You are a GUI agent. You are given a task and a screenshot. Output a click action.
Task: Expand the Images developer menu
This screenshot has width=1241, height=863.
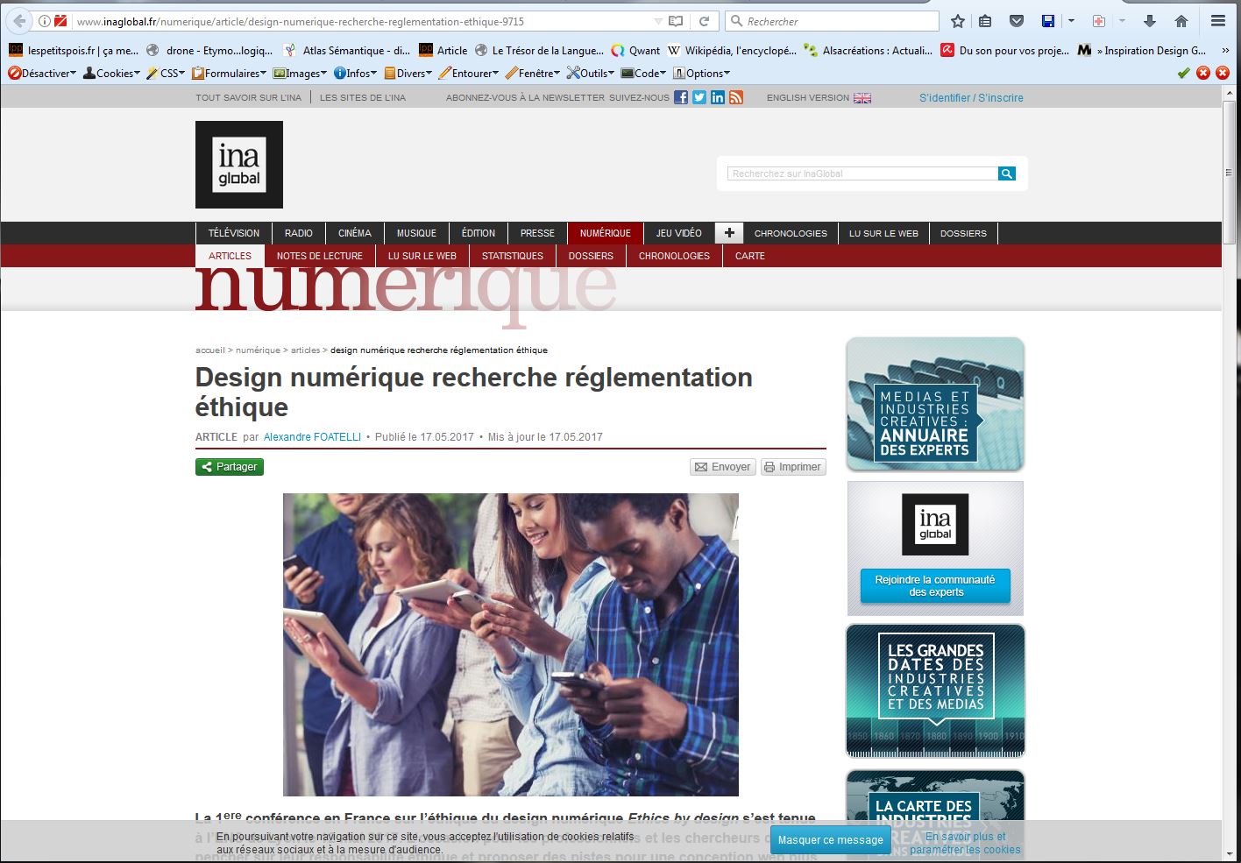click(301, 74)
